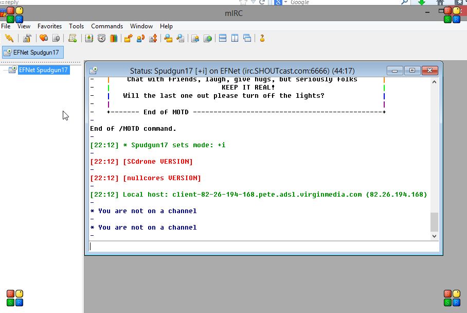The width and height of the screenshot is (467, 313).
Task: Open the View menu
Action: [x=24, y=26]
